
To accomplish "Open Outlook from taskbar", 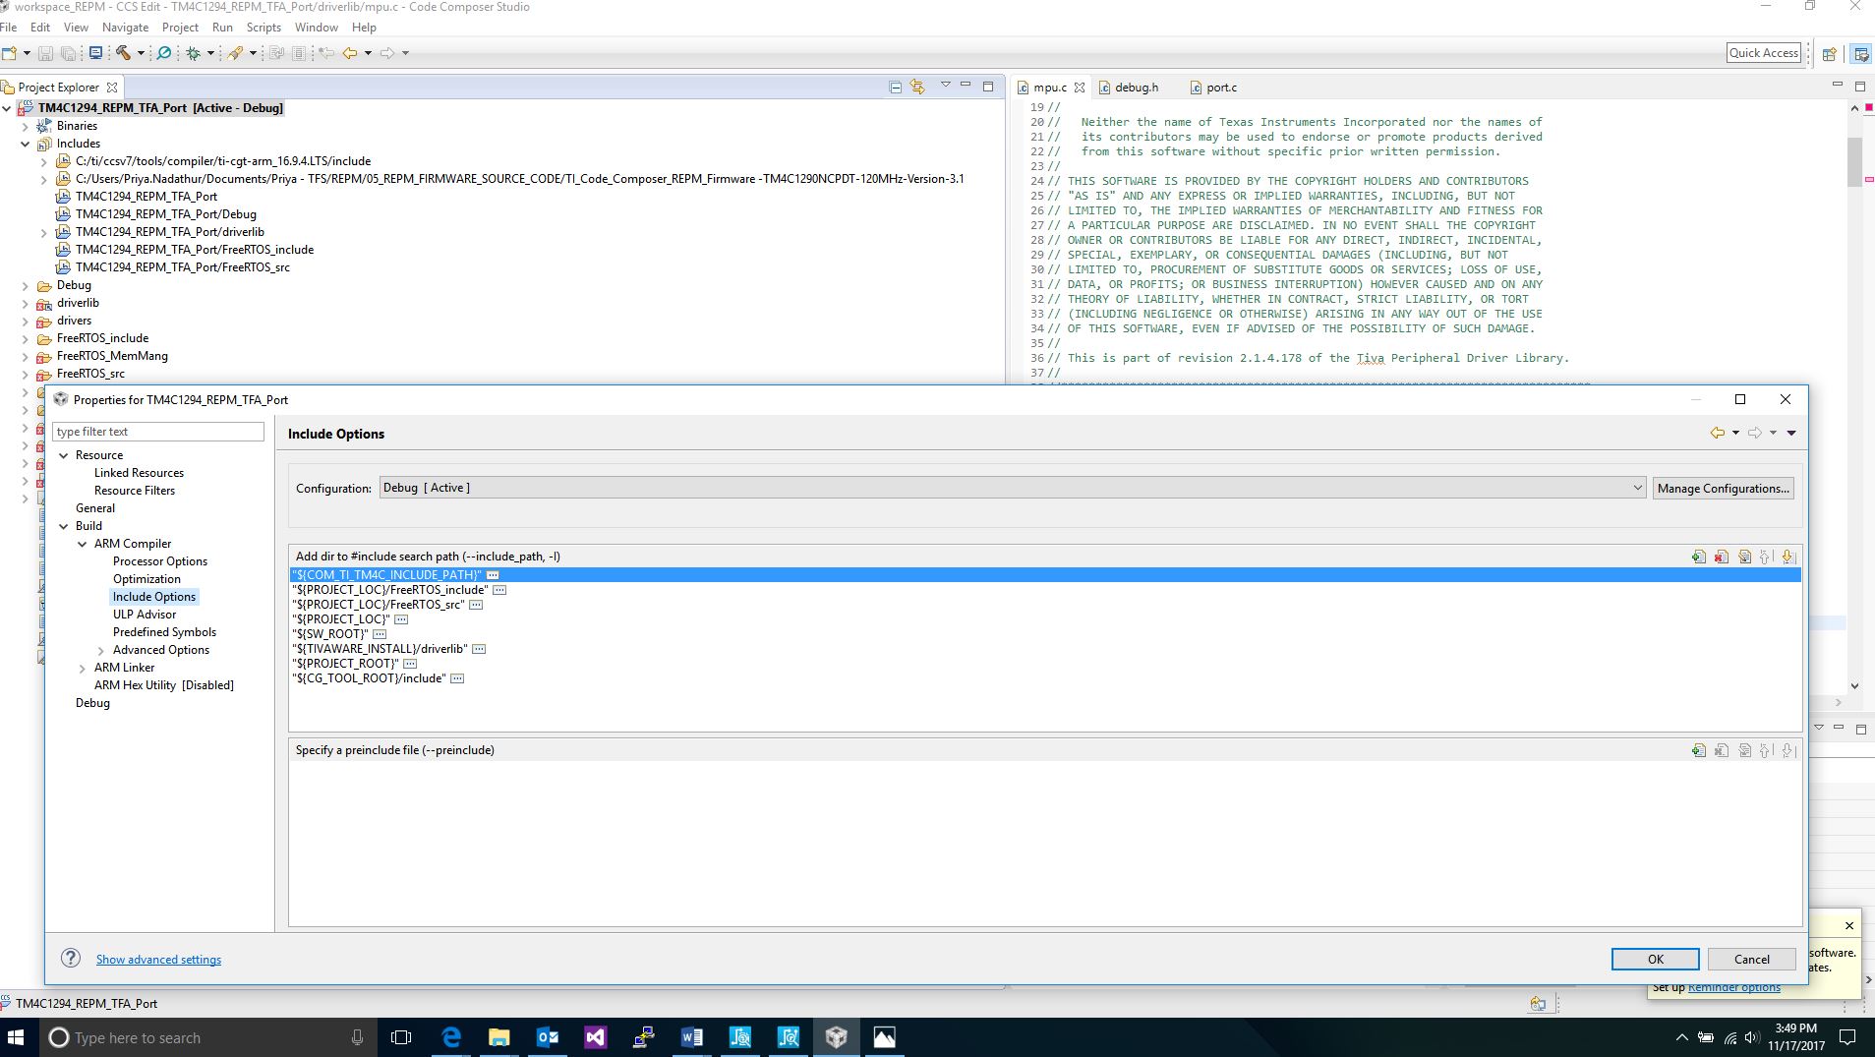I will point(548,1037).
